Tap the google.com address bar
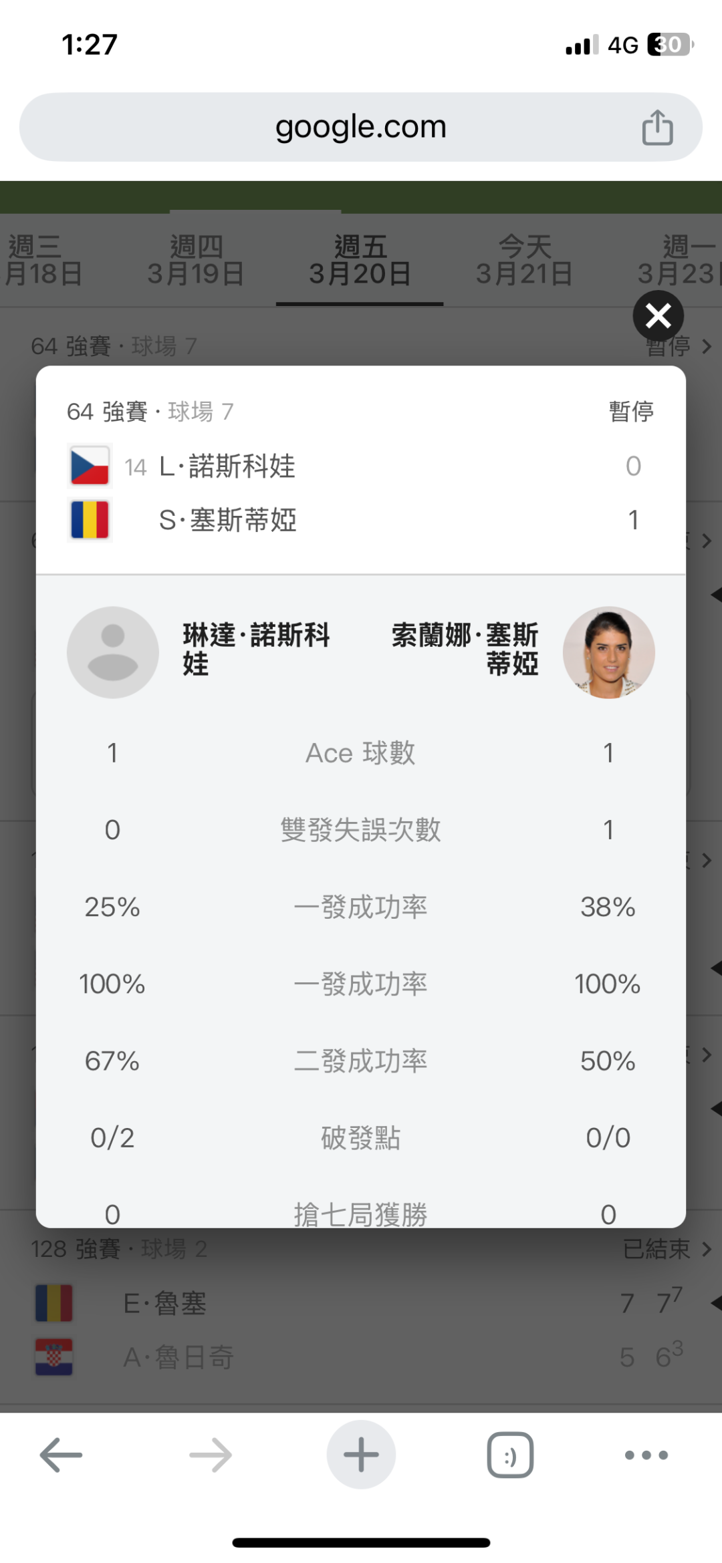722x1563 pixels. coord(360,127)
